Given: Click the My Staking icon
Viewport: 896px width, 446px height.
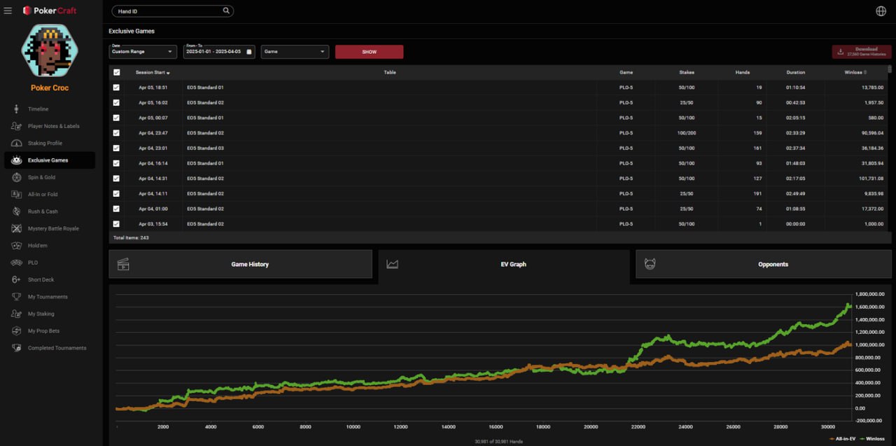Looking at the screenshot, I should point(16,314).
